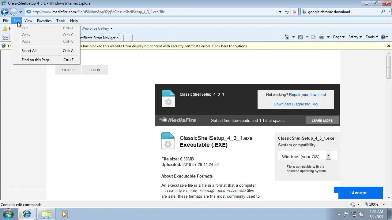The image size is (392, 220).
Task: Open the Web Slice Gallery dropdown
Action: (x=97, y=28)
